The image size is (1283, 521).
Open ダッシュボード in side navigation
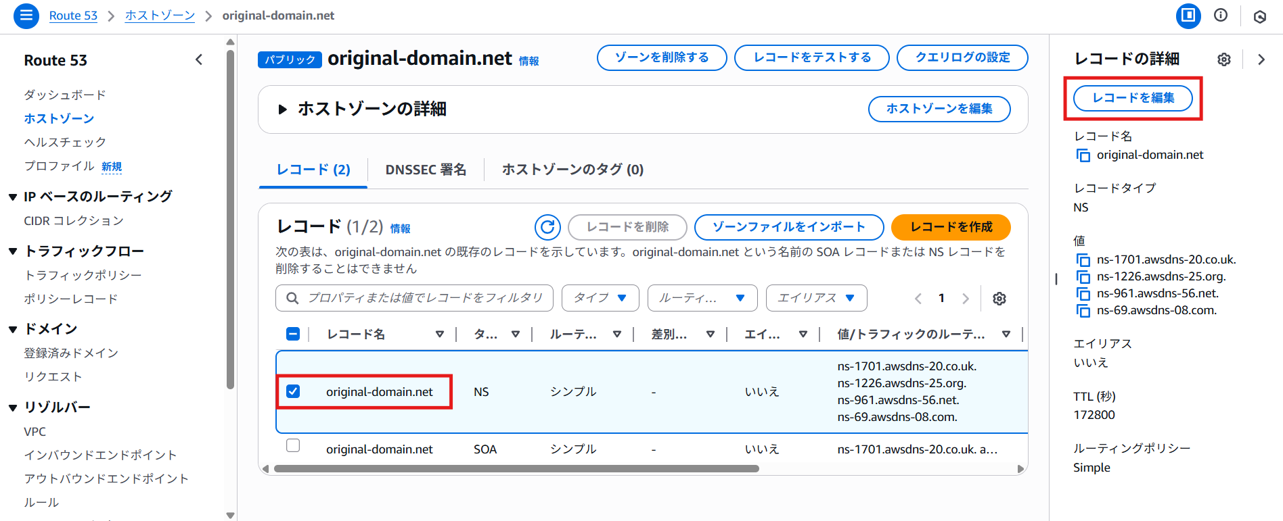pyautogui.click(x=65, y=95)
